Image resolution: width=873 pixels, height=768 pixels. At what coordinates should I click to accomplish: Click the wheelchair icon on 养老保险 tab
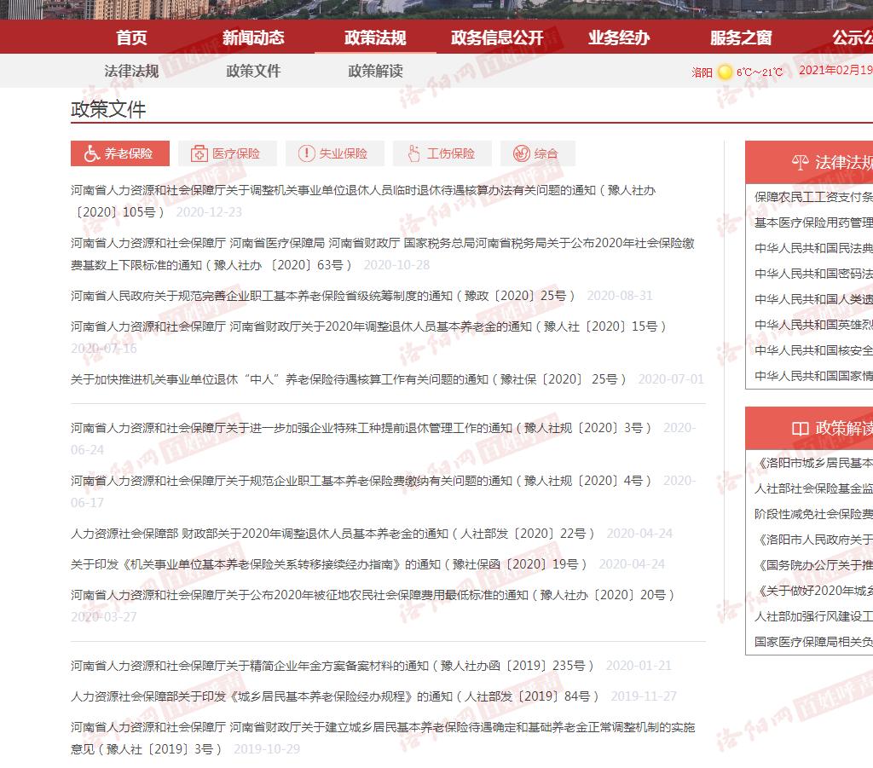point(92,153)
